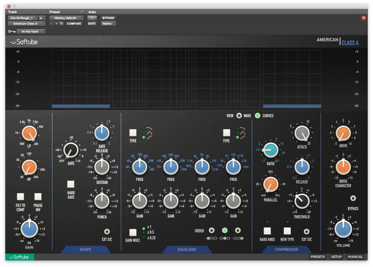Click the low band FREQ knob (30–400)
This screenshot has width=373, height=267.
click(x=140, y=167)
